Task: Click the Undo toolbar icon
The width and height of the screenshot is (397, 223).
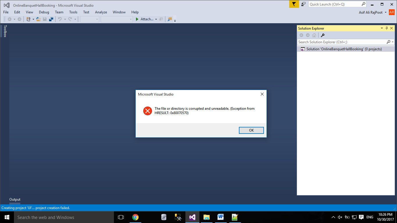Action: [60, 19]
